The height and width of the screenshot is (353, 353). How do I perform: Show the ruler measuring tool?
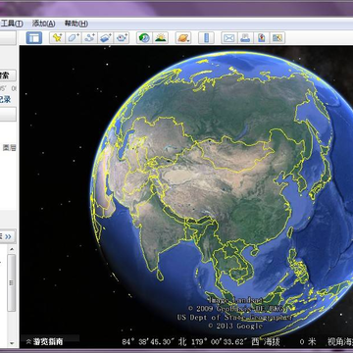click(206, 38)
